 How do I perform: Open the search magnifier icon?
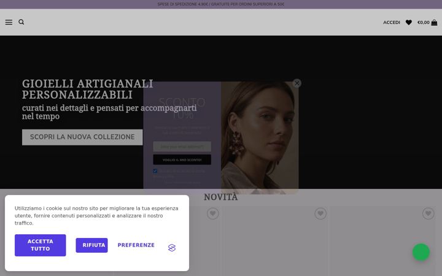click(21, 22)
